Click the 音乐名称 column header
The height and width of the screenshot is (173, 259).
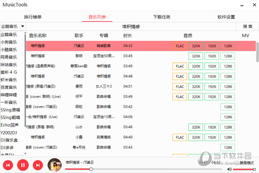click(x=38, y=36)
